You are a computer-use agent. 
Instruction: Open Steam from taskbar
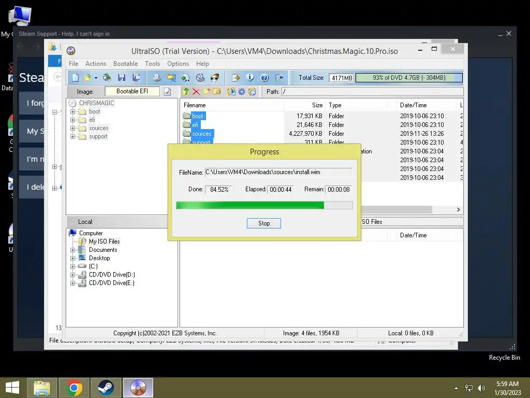point(106,388)
